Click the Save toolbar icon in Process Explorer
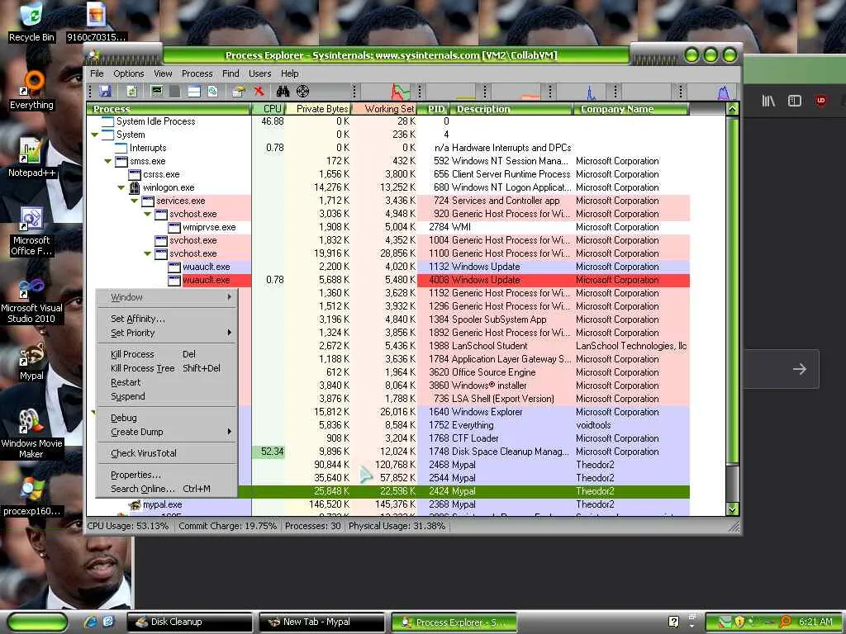The width and height of the screenshot is (846, 634). tap(105, 91)
